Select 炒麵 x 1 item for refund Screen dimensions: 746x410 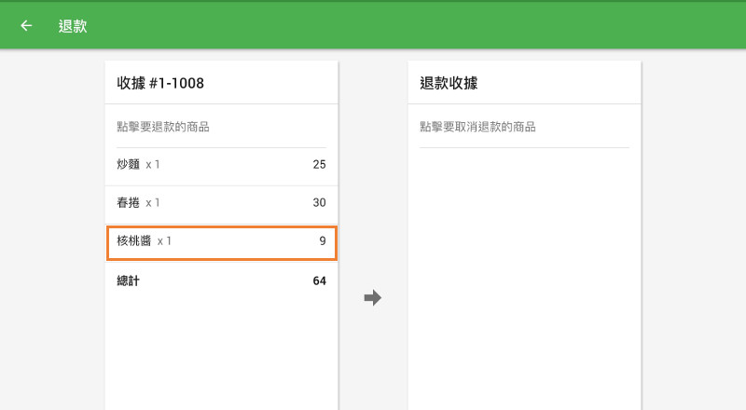221,165
